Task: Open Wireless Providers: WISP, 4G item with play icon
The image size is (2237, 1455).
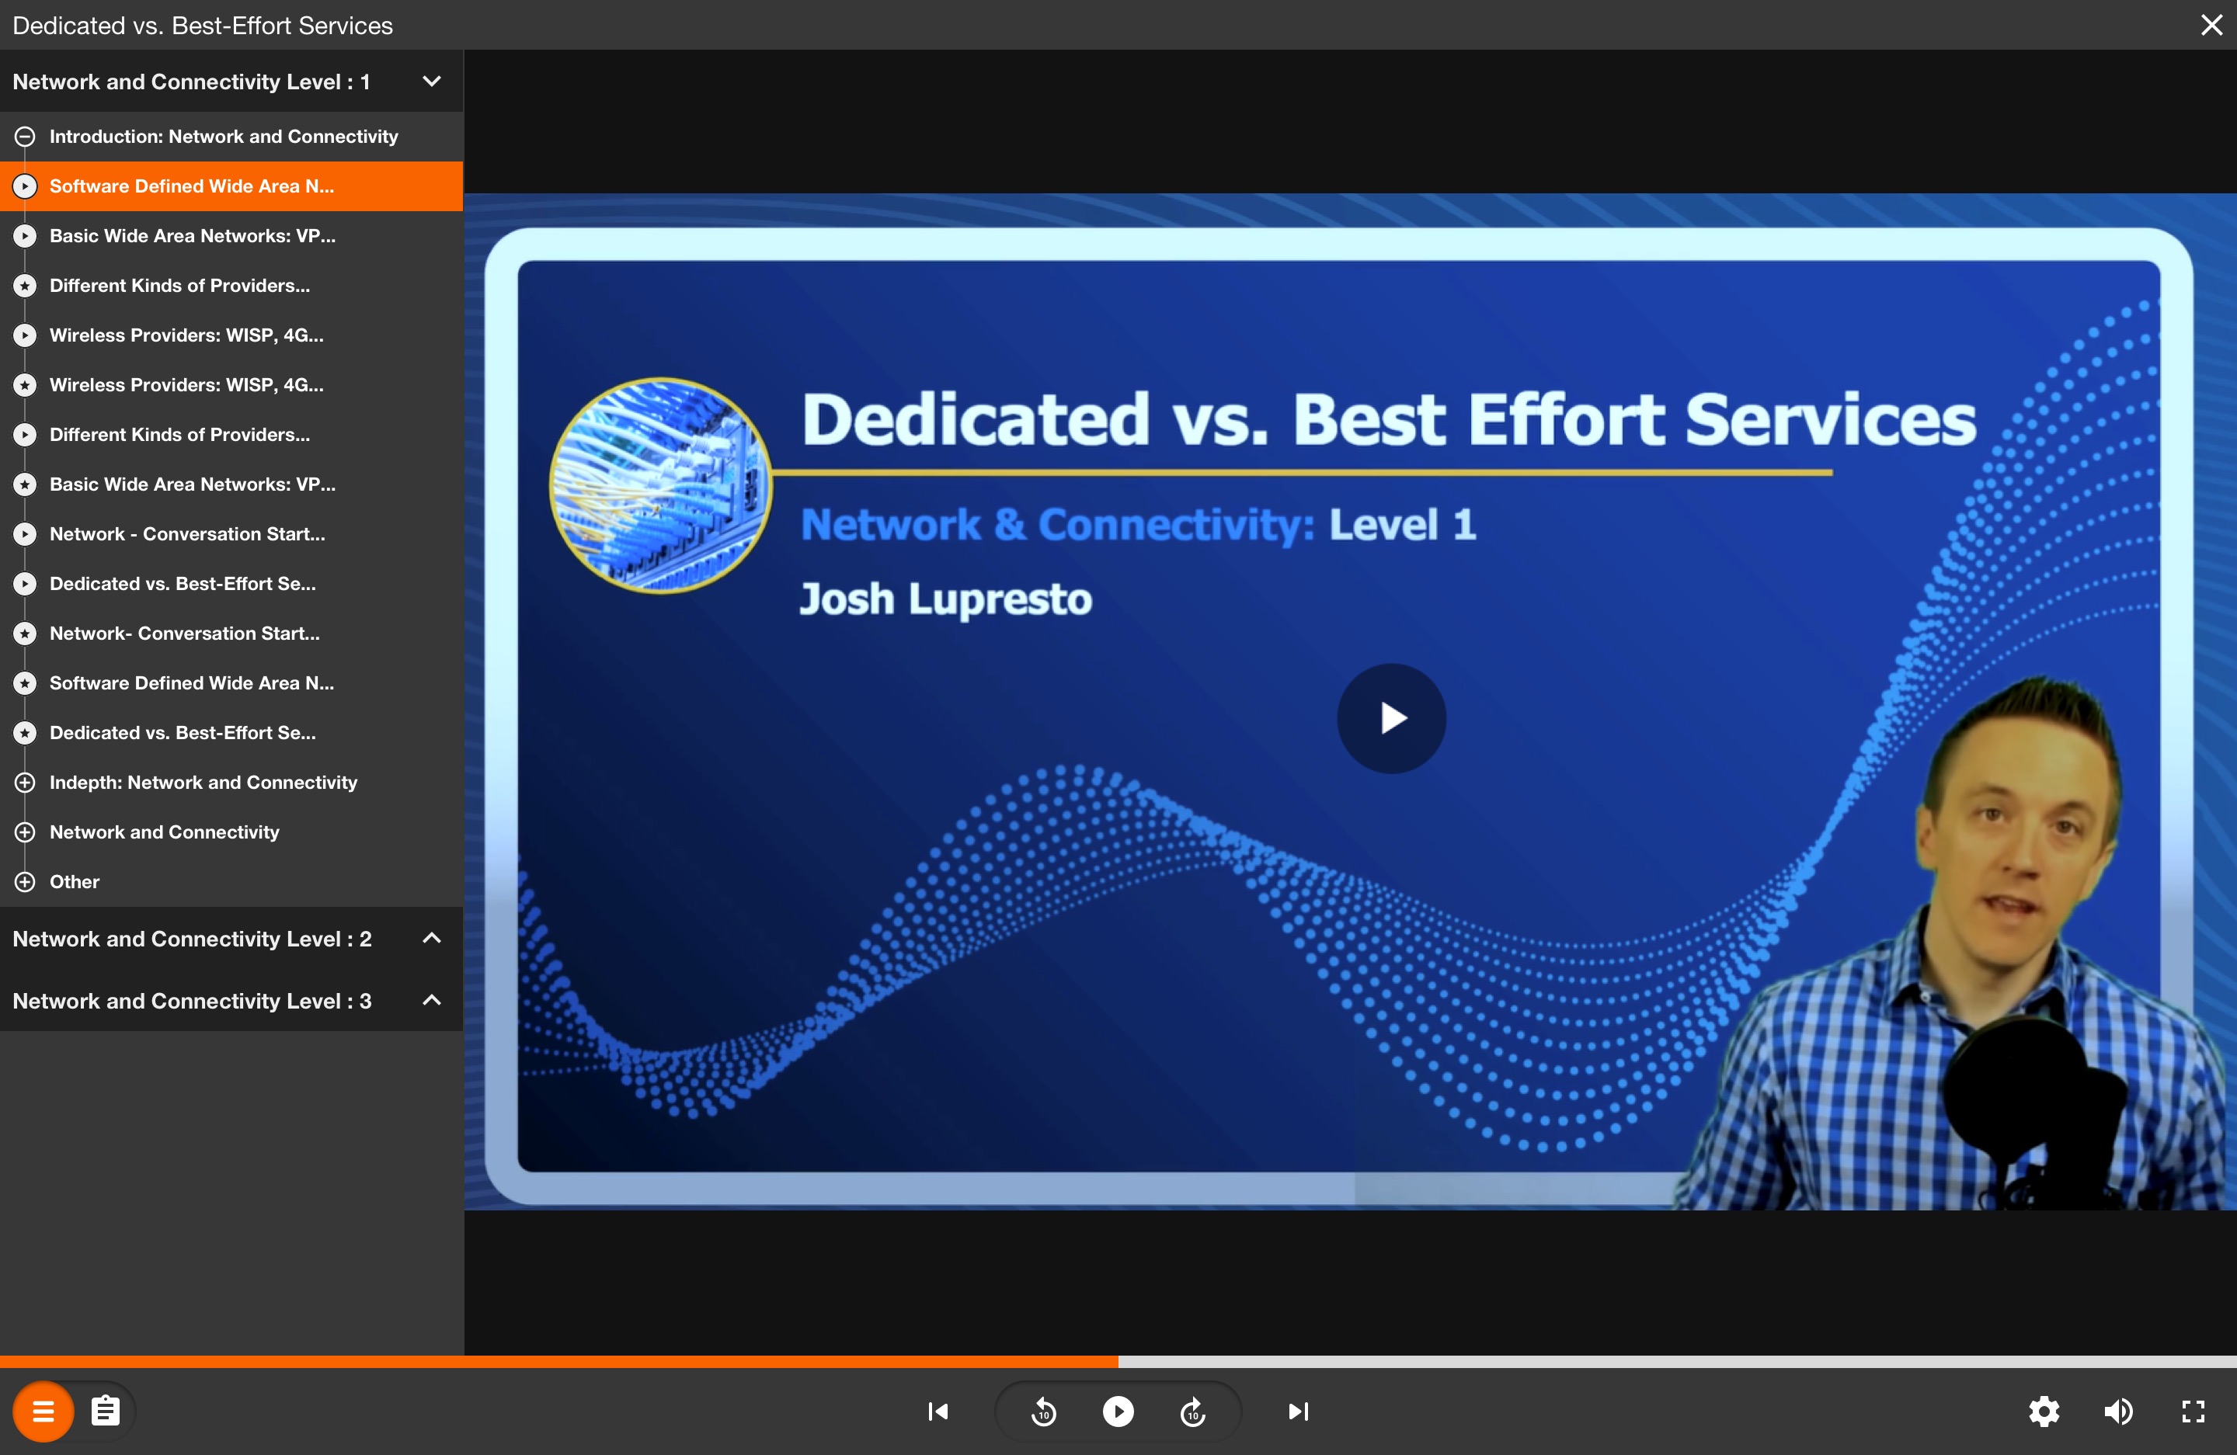Action: click(x=231, y=335)
